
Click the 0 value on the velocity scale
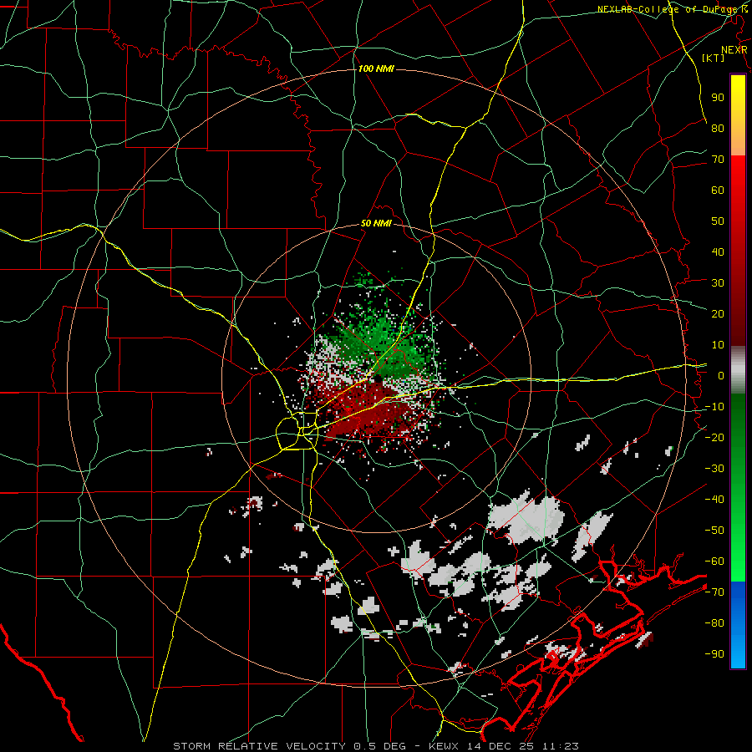tap(721, 375)
